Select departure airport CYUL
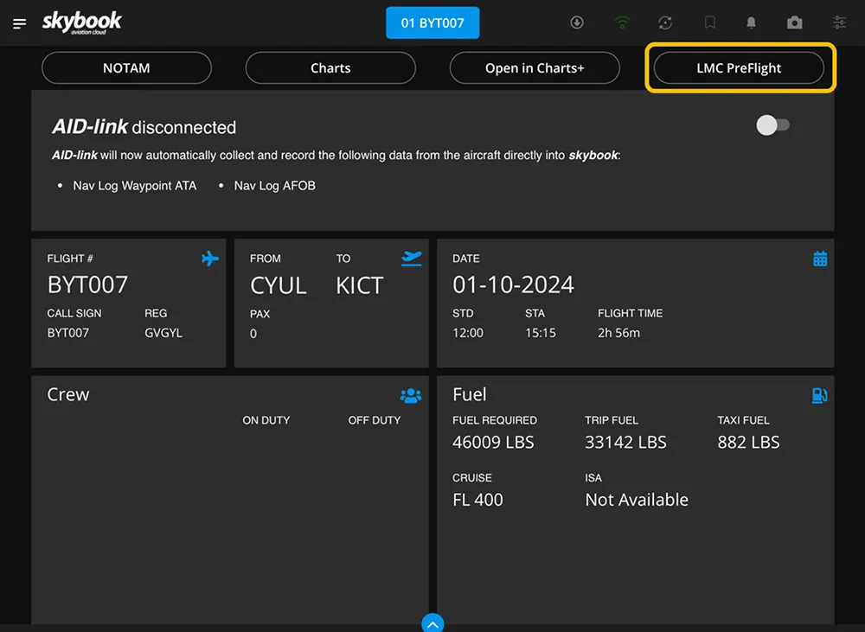The width and height of the screenshot is (865, 632). [278, 285]
